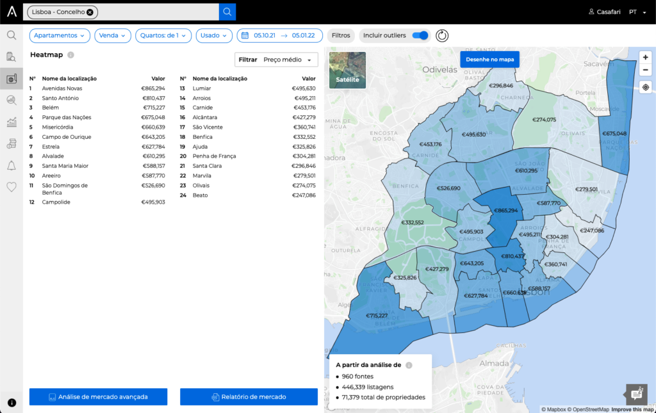The width and height of the screenshot is (656, 413).
Task: Click the €865,294 map region label
Action: click(506, 211)
